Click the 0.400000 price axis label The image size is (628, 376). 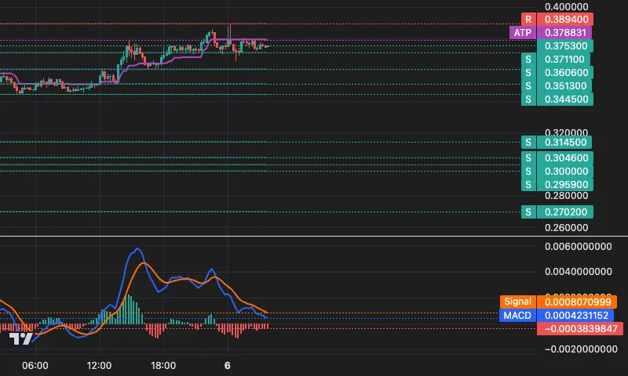566,7
